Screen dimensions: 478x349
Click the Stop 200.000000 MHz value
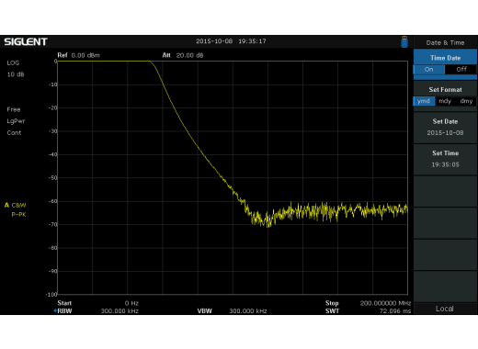click(385, 303)
